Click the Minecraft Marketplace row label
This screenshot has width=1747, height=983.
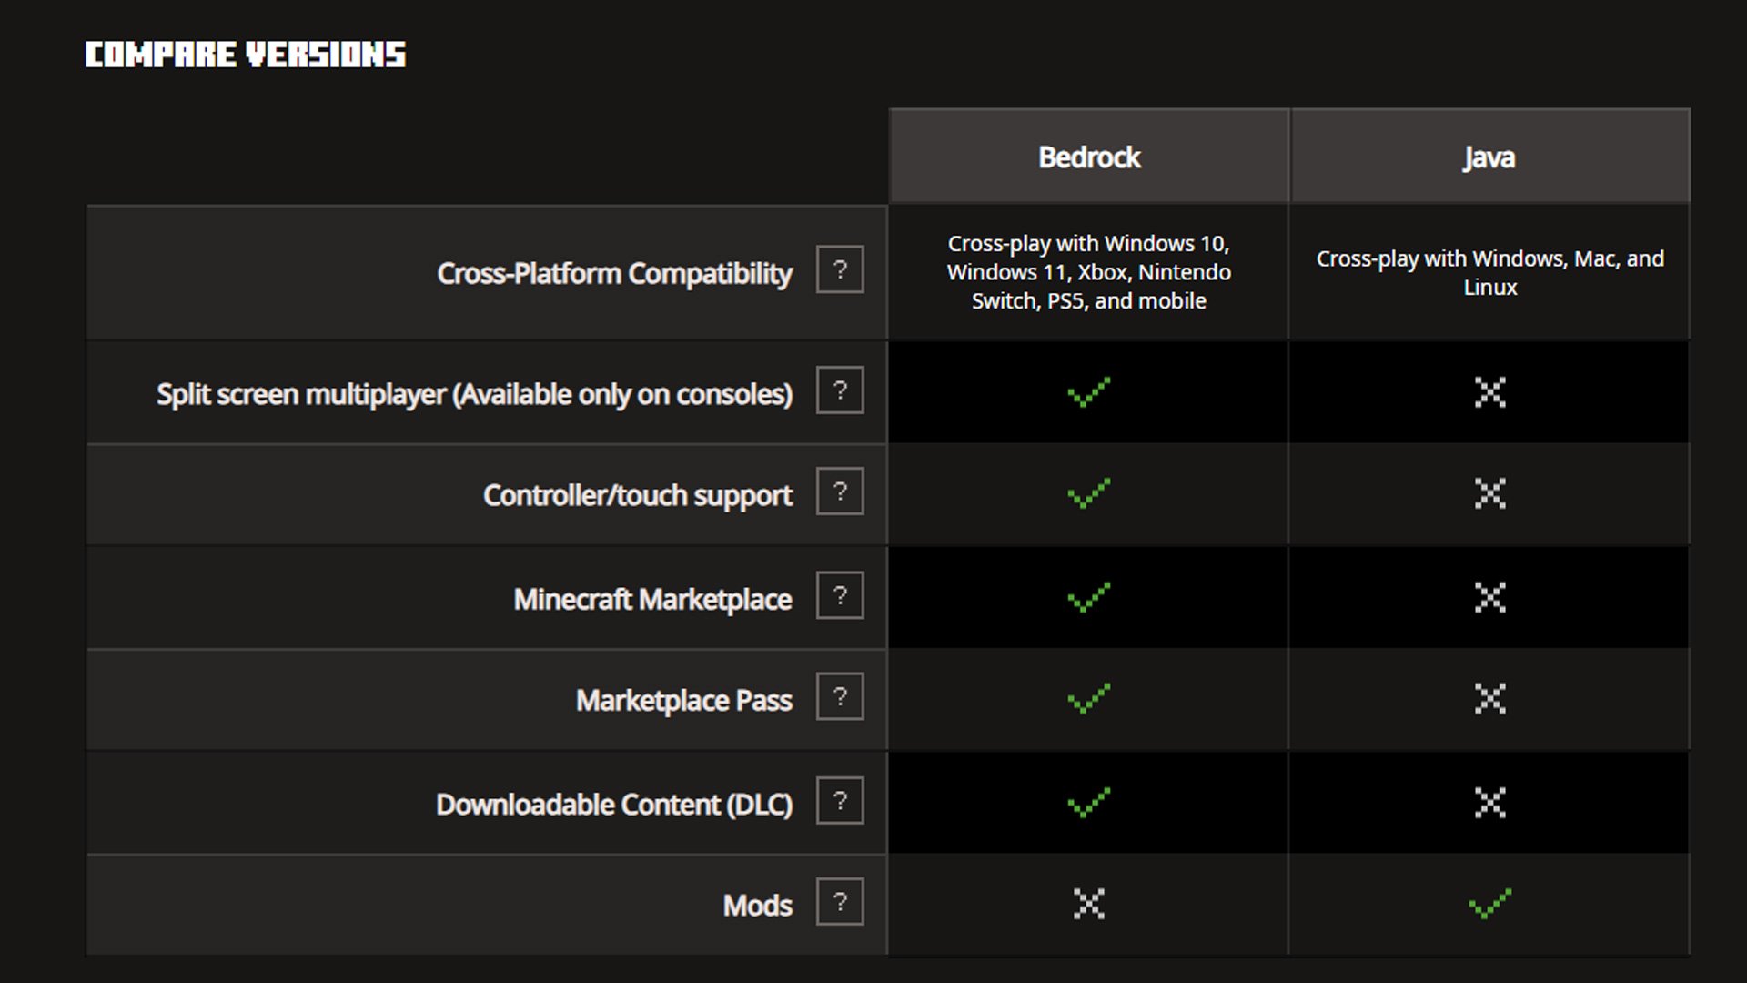[652, 599]
